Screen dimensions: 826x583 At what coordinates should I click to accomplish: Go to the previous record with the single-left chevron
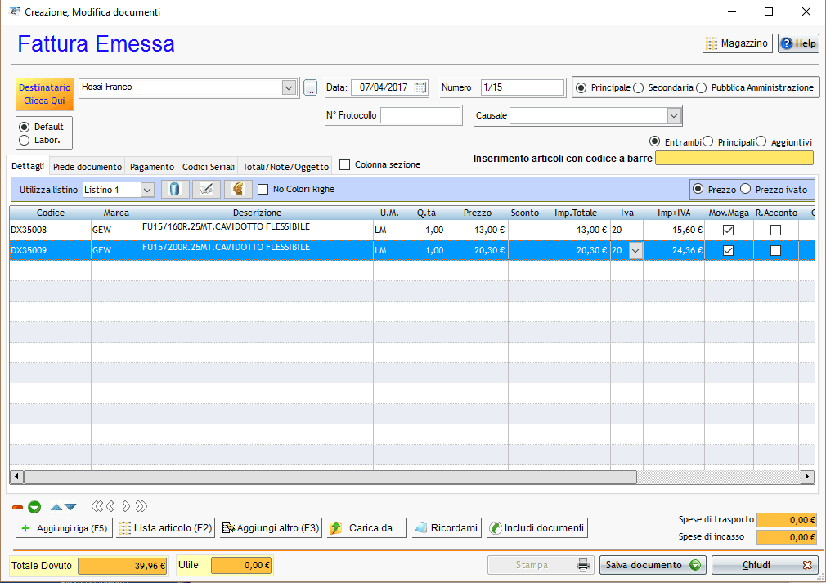tap(110, 507)
